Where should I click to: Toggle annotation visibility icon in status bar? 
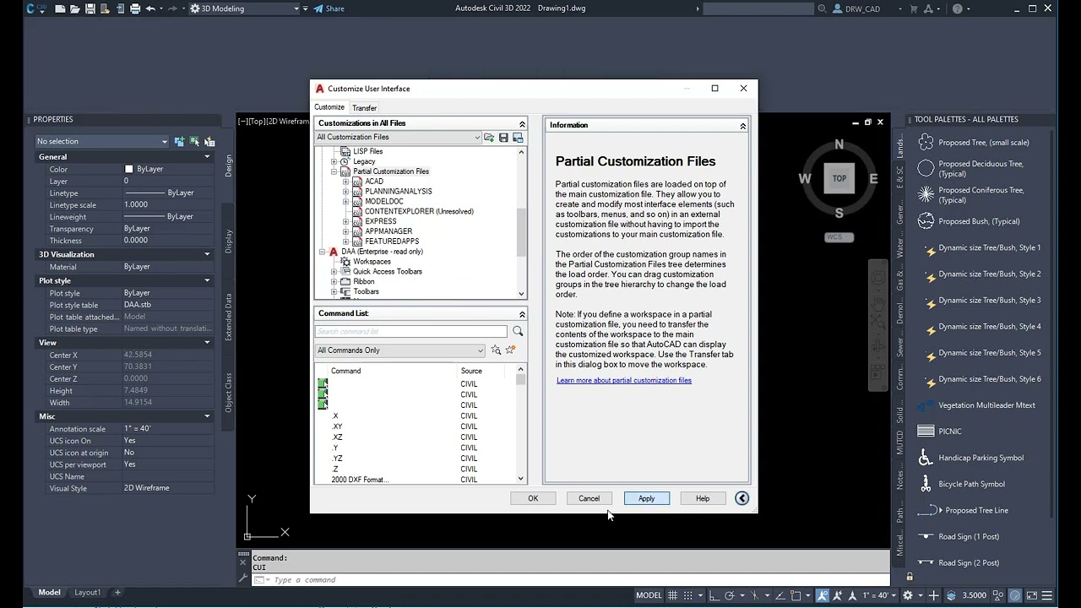click(x=823, y=595)
